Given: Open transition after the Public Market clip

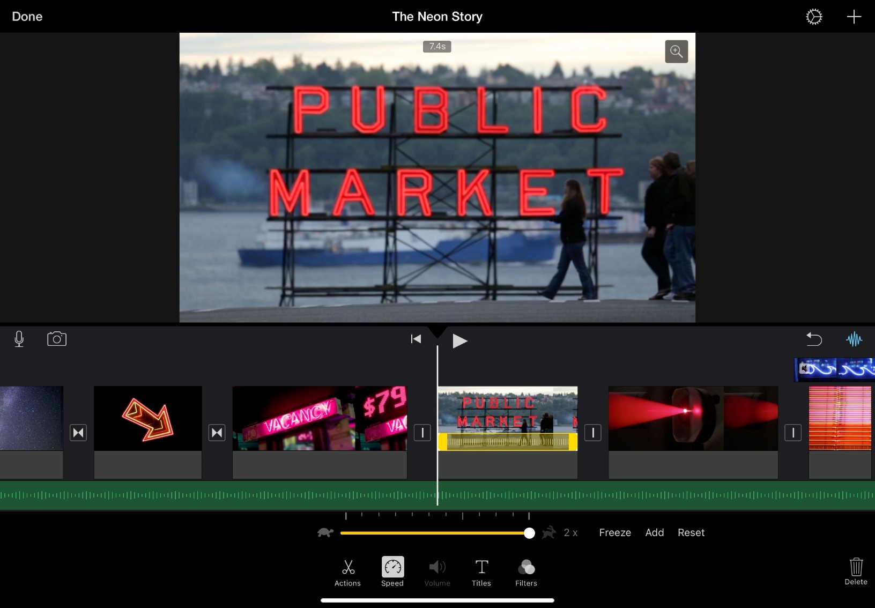Looking at the screenshot, I should pyautogui.click(x=592, y=433).
